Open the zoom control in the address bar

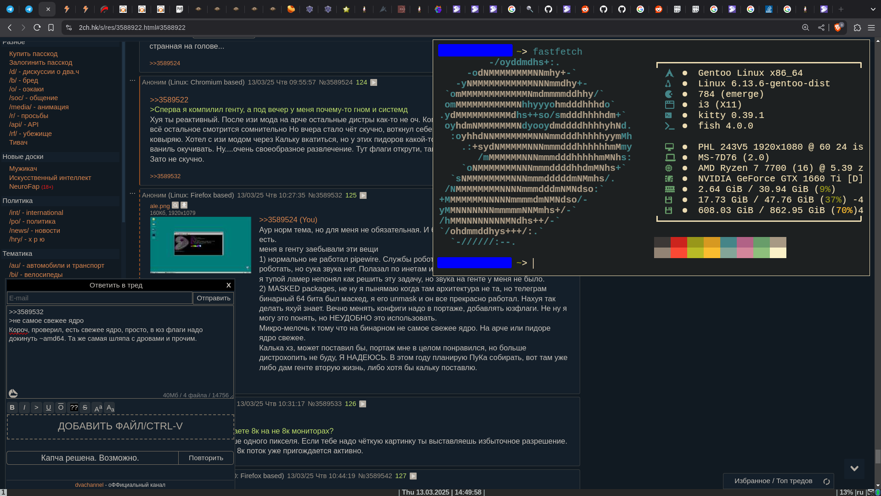click(806, 28)
